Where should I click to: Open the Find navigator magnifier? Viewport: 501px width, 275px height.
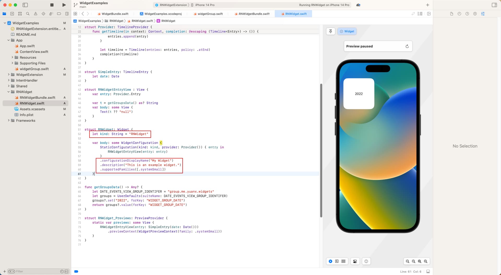(28, 14)
